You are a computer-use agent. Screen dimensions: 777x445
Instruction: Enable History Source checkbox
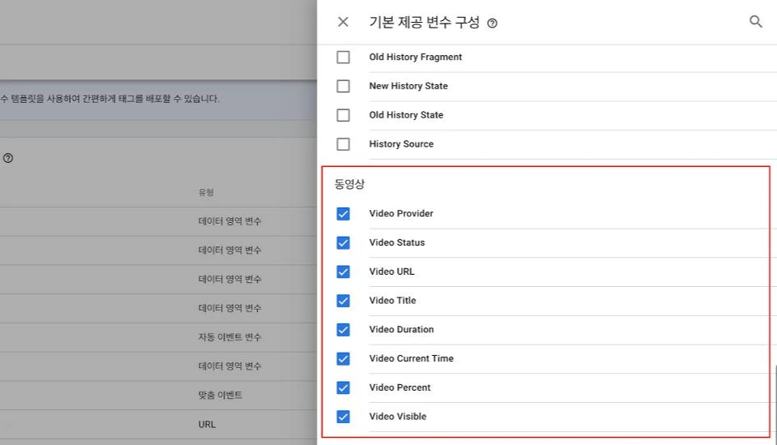pos(343,144)
